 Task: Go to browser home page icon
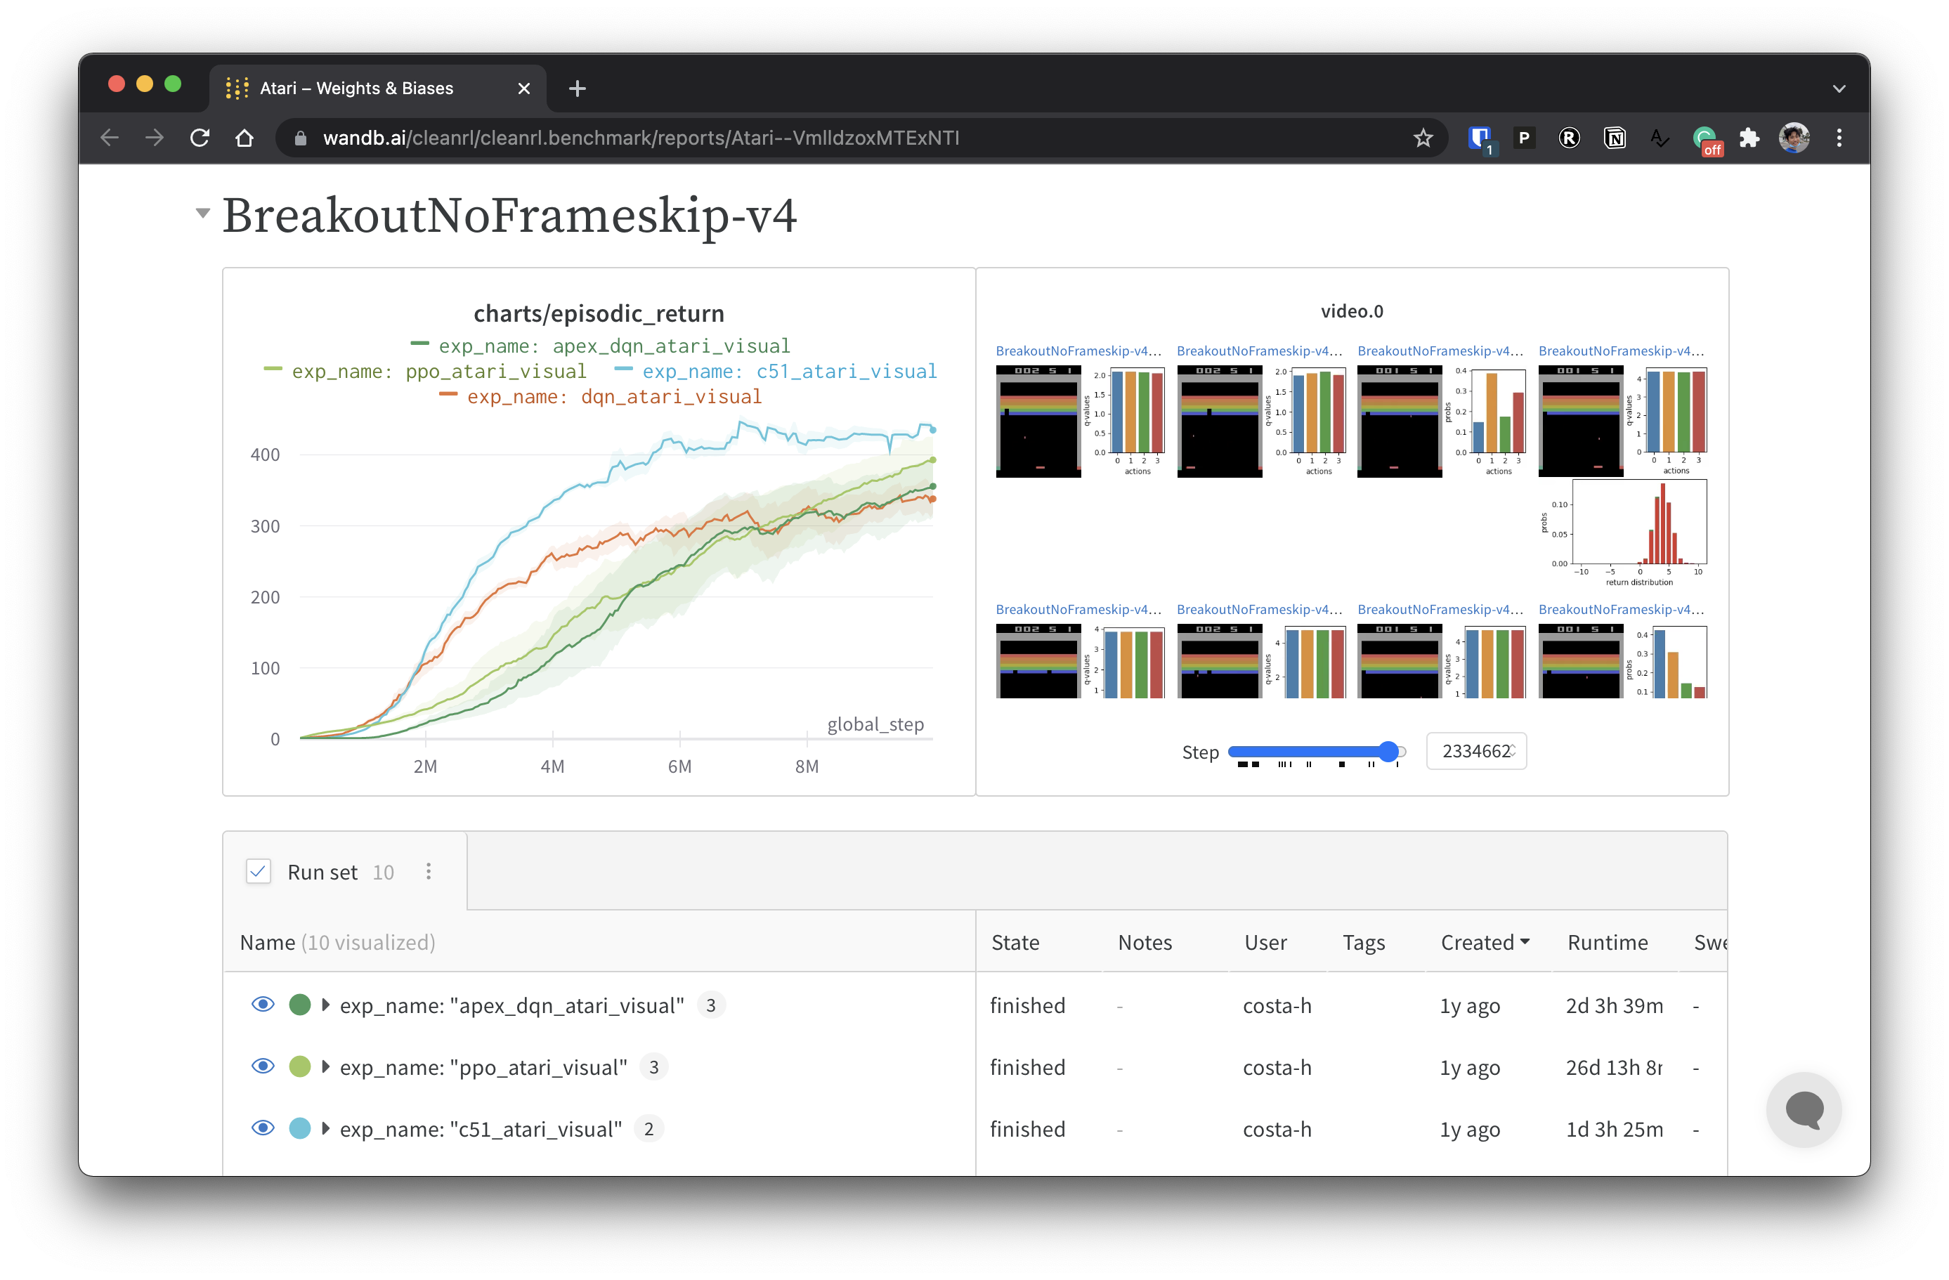(244, 138)
